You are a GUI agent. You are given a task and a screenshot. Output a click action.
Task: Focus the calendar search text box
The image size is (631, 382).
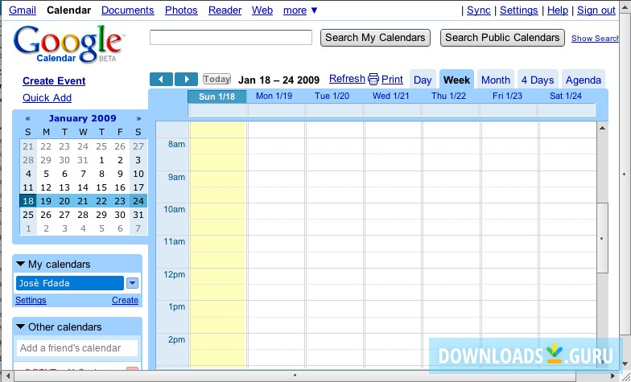[x=231, y=37]
